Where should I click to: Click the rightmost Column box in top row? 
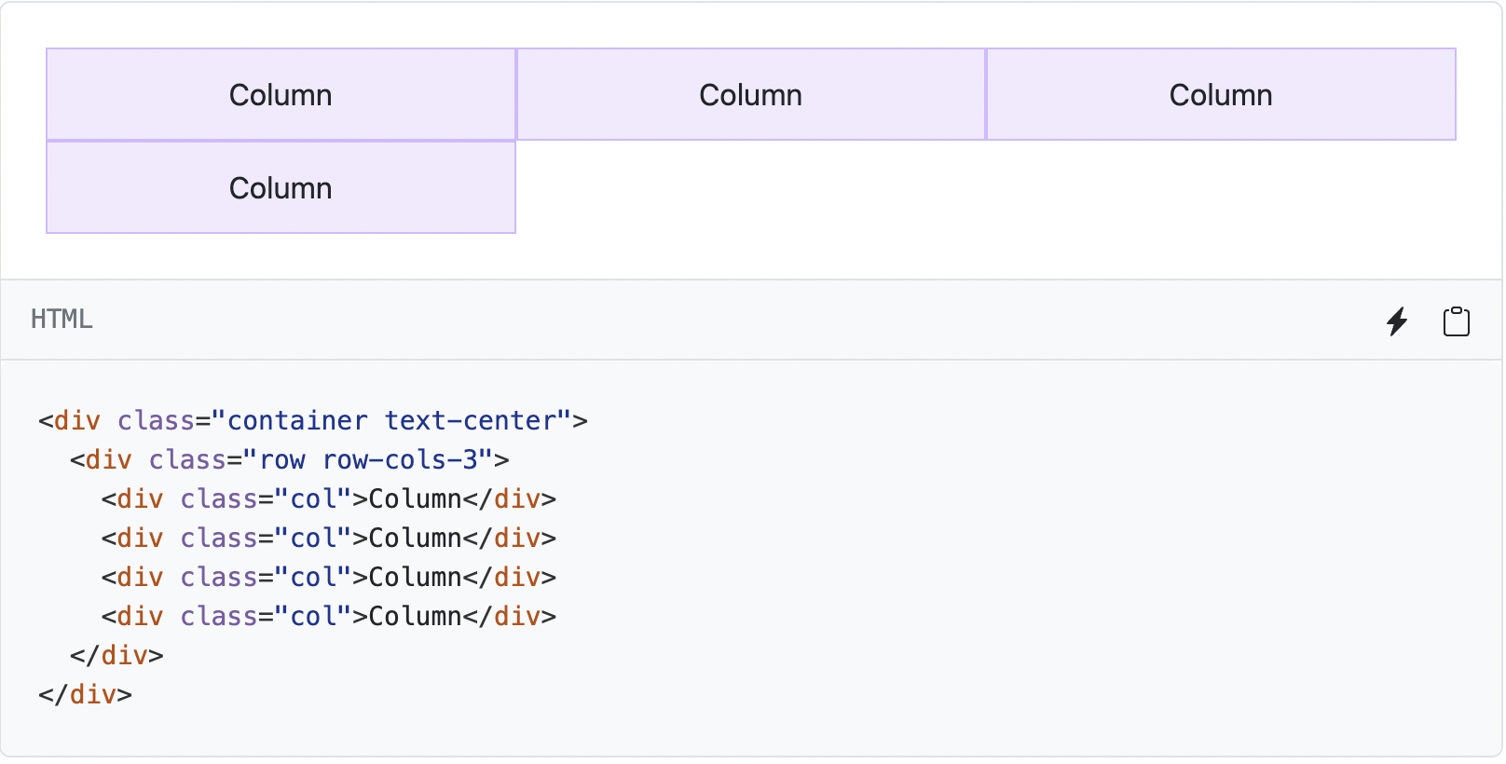click(1220, 95)
